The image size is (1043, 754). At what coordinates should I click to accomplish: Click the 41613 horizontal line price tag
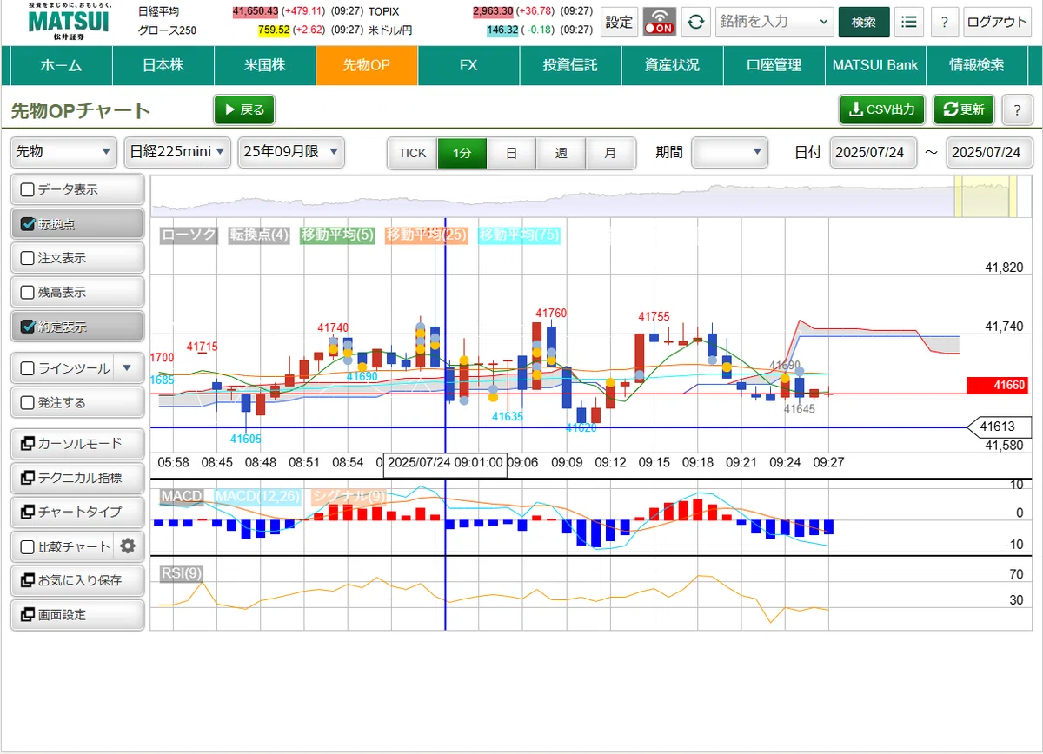[x=1000, y=427]
